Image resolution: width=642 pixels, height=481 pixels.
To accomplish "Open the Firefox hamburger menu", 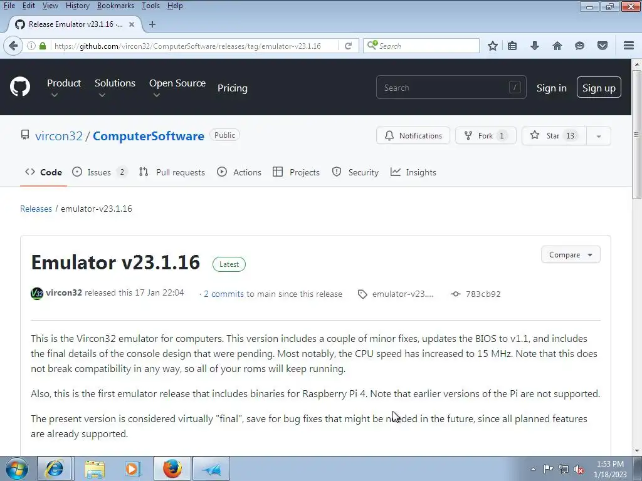I will pyautogui.click(x=629, y=45).
